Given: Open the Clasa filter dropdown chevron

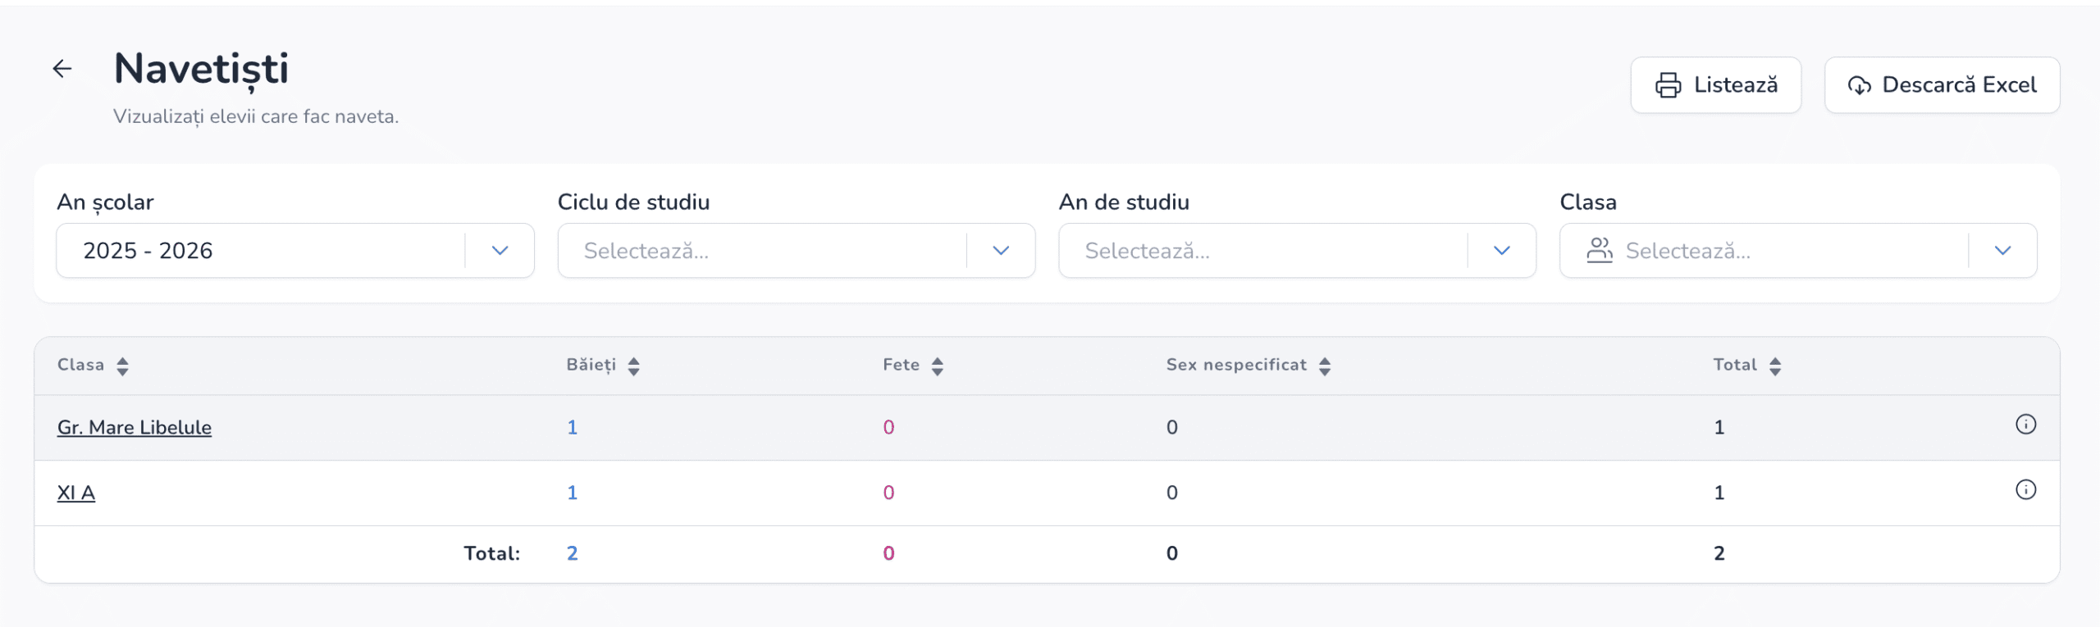Looking at the screenshot, I should click(x=2002, y=251).
